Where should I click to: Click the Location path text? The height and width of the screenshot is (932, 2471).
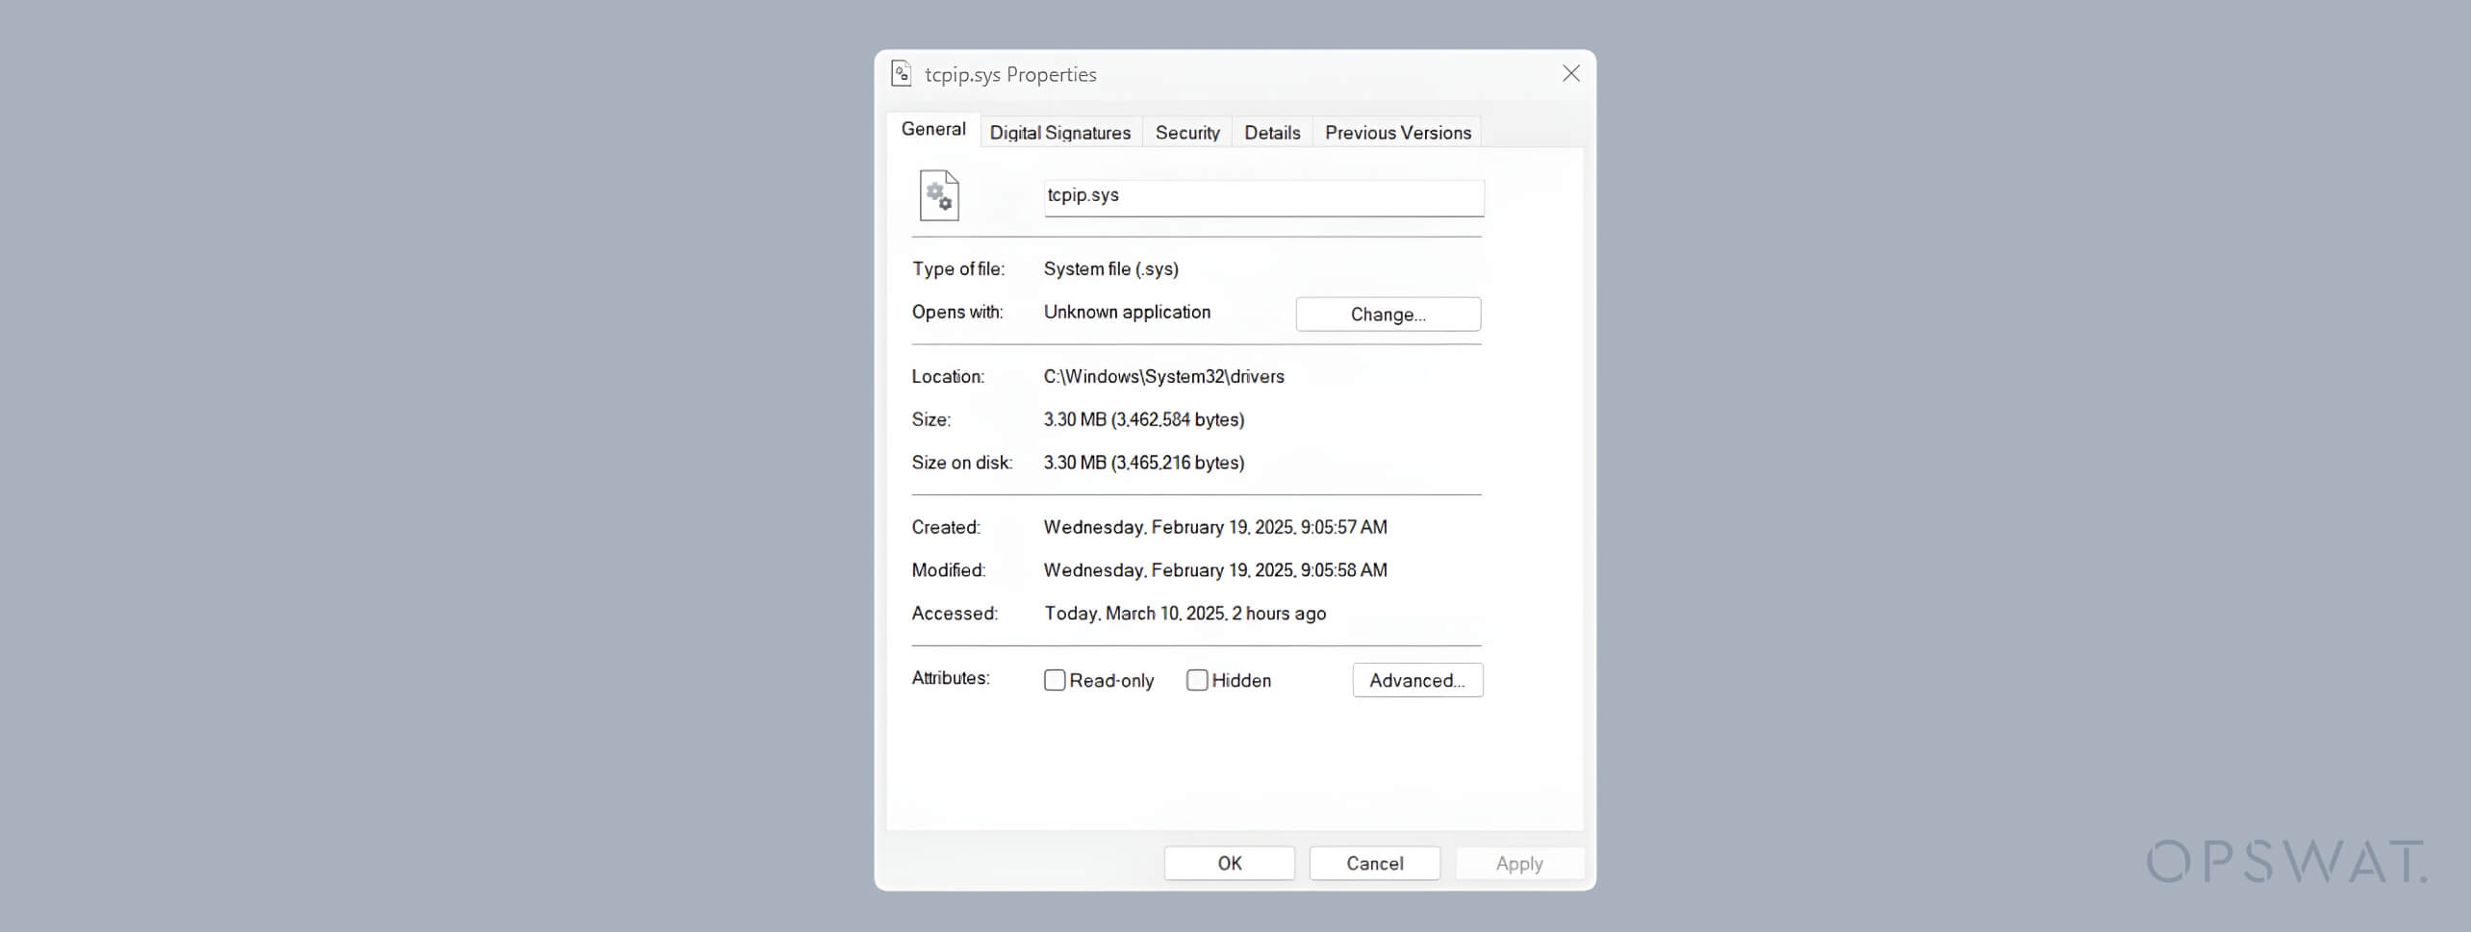1163,376
